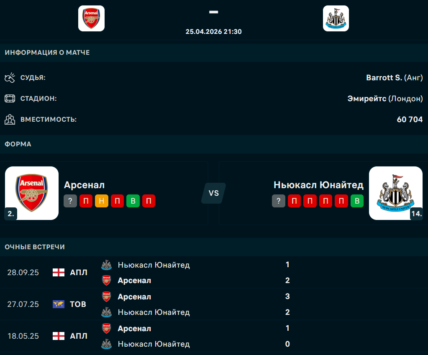Click Arsenal's grey question mark form badge
Image resolution: width=428 pixels, height=355 pixels.
[70, 201]
